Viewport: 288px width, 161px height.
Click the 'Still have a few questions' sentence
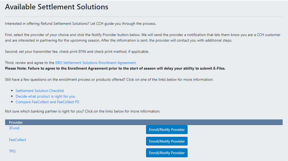(x=109, y=80)
